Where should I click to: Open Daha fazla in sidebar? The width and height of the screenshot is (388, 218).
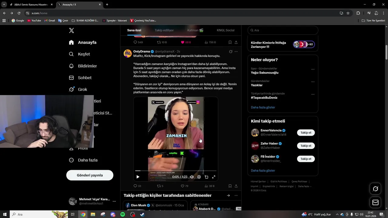[x=83, y=160]
